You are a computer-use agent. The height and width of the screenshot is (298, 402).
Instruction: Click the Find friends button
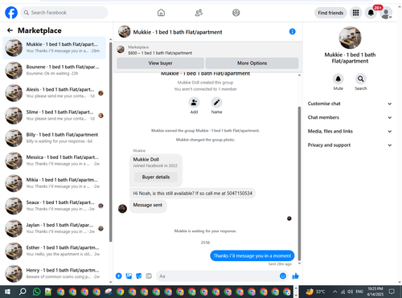[330, 13]
